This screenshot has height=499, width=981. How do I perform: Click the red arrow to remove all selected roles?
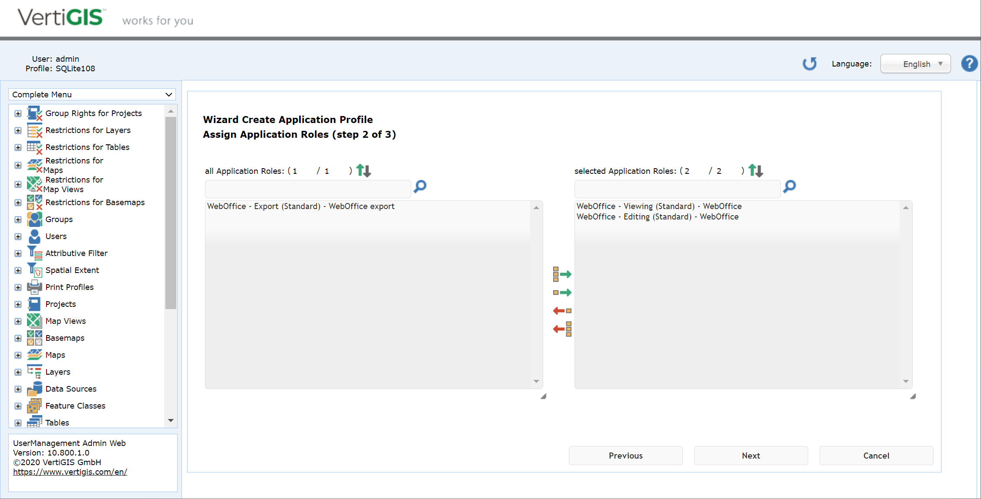tap(562, 329)
